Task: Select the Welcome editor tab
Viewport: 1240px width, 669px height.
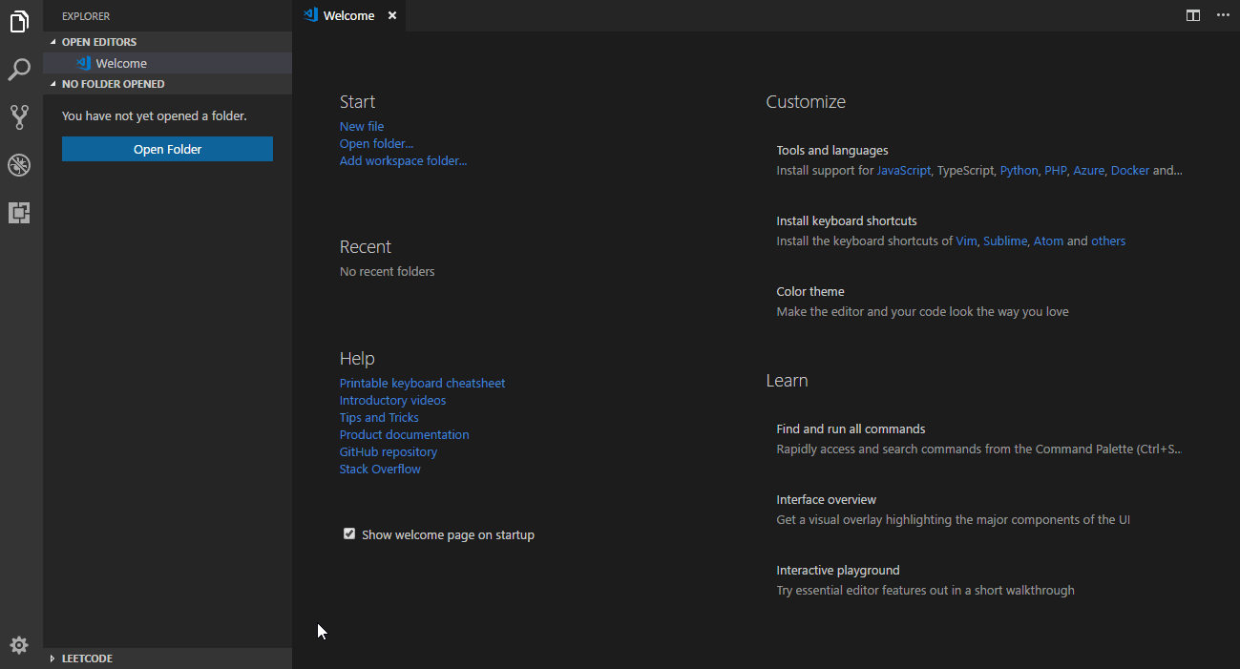Action: pyautogui.click(x=348, y=16)
